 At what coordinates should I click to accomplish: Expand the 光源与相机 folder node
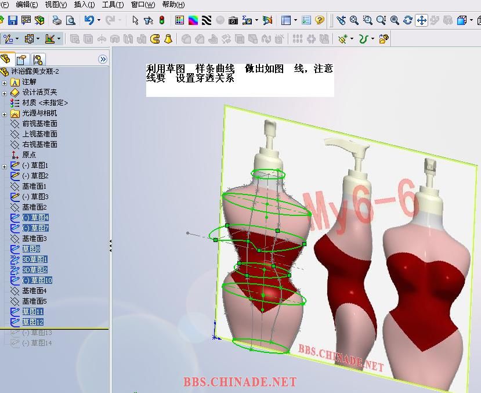click(4, 114)
